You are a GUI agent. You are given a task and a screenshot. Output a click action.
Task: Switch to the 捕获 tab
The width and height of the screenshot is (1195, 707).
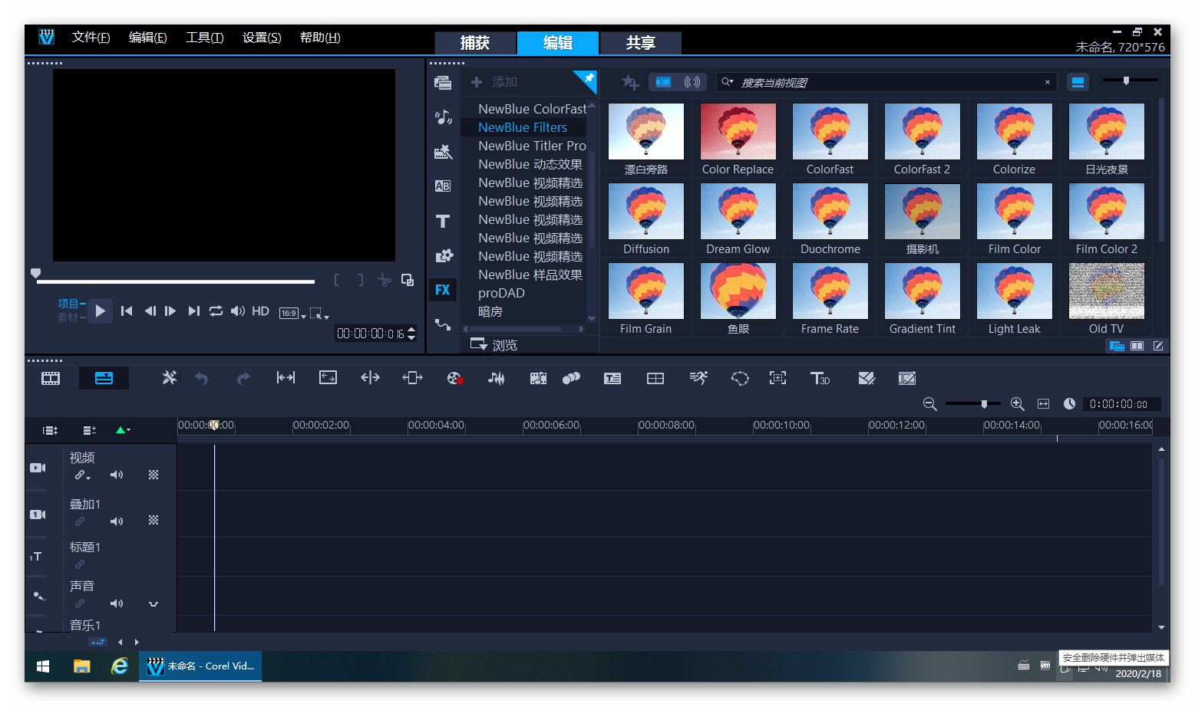point(475,43)
